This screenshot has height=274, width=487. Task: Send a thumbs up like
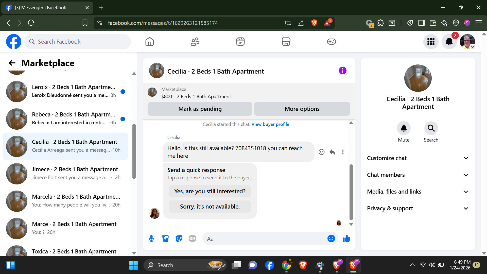346,238
